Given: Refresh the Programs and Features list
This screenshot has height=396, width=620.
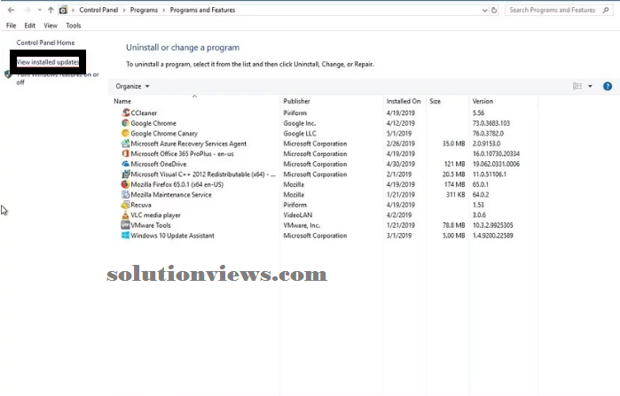Looking at the screenshot, I should pos(494,11).
